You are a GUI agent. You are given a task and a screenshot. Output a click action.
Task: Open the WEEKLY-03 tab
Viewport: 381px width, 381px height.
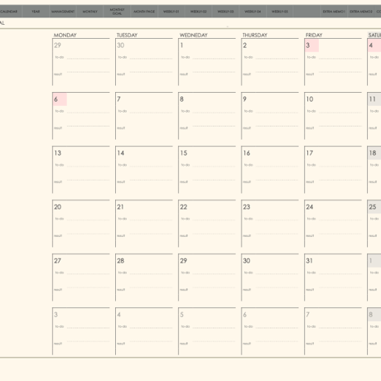coord(225,12)
